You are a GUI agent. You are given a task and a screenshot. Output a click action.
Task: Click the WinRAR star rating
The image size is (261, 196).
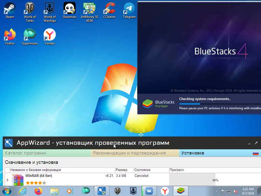coord(36,183)
